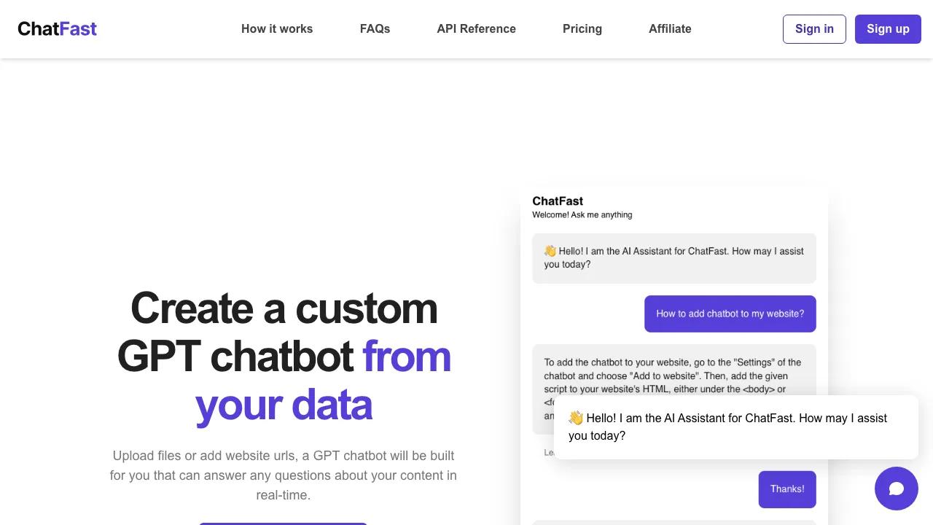This screenshot has width=933, height=525.
Task: Click the waving hand emoji in the demo chat
Action: [550, 251]
